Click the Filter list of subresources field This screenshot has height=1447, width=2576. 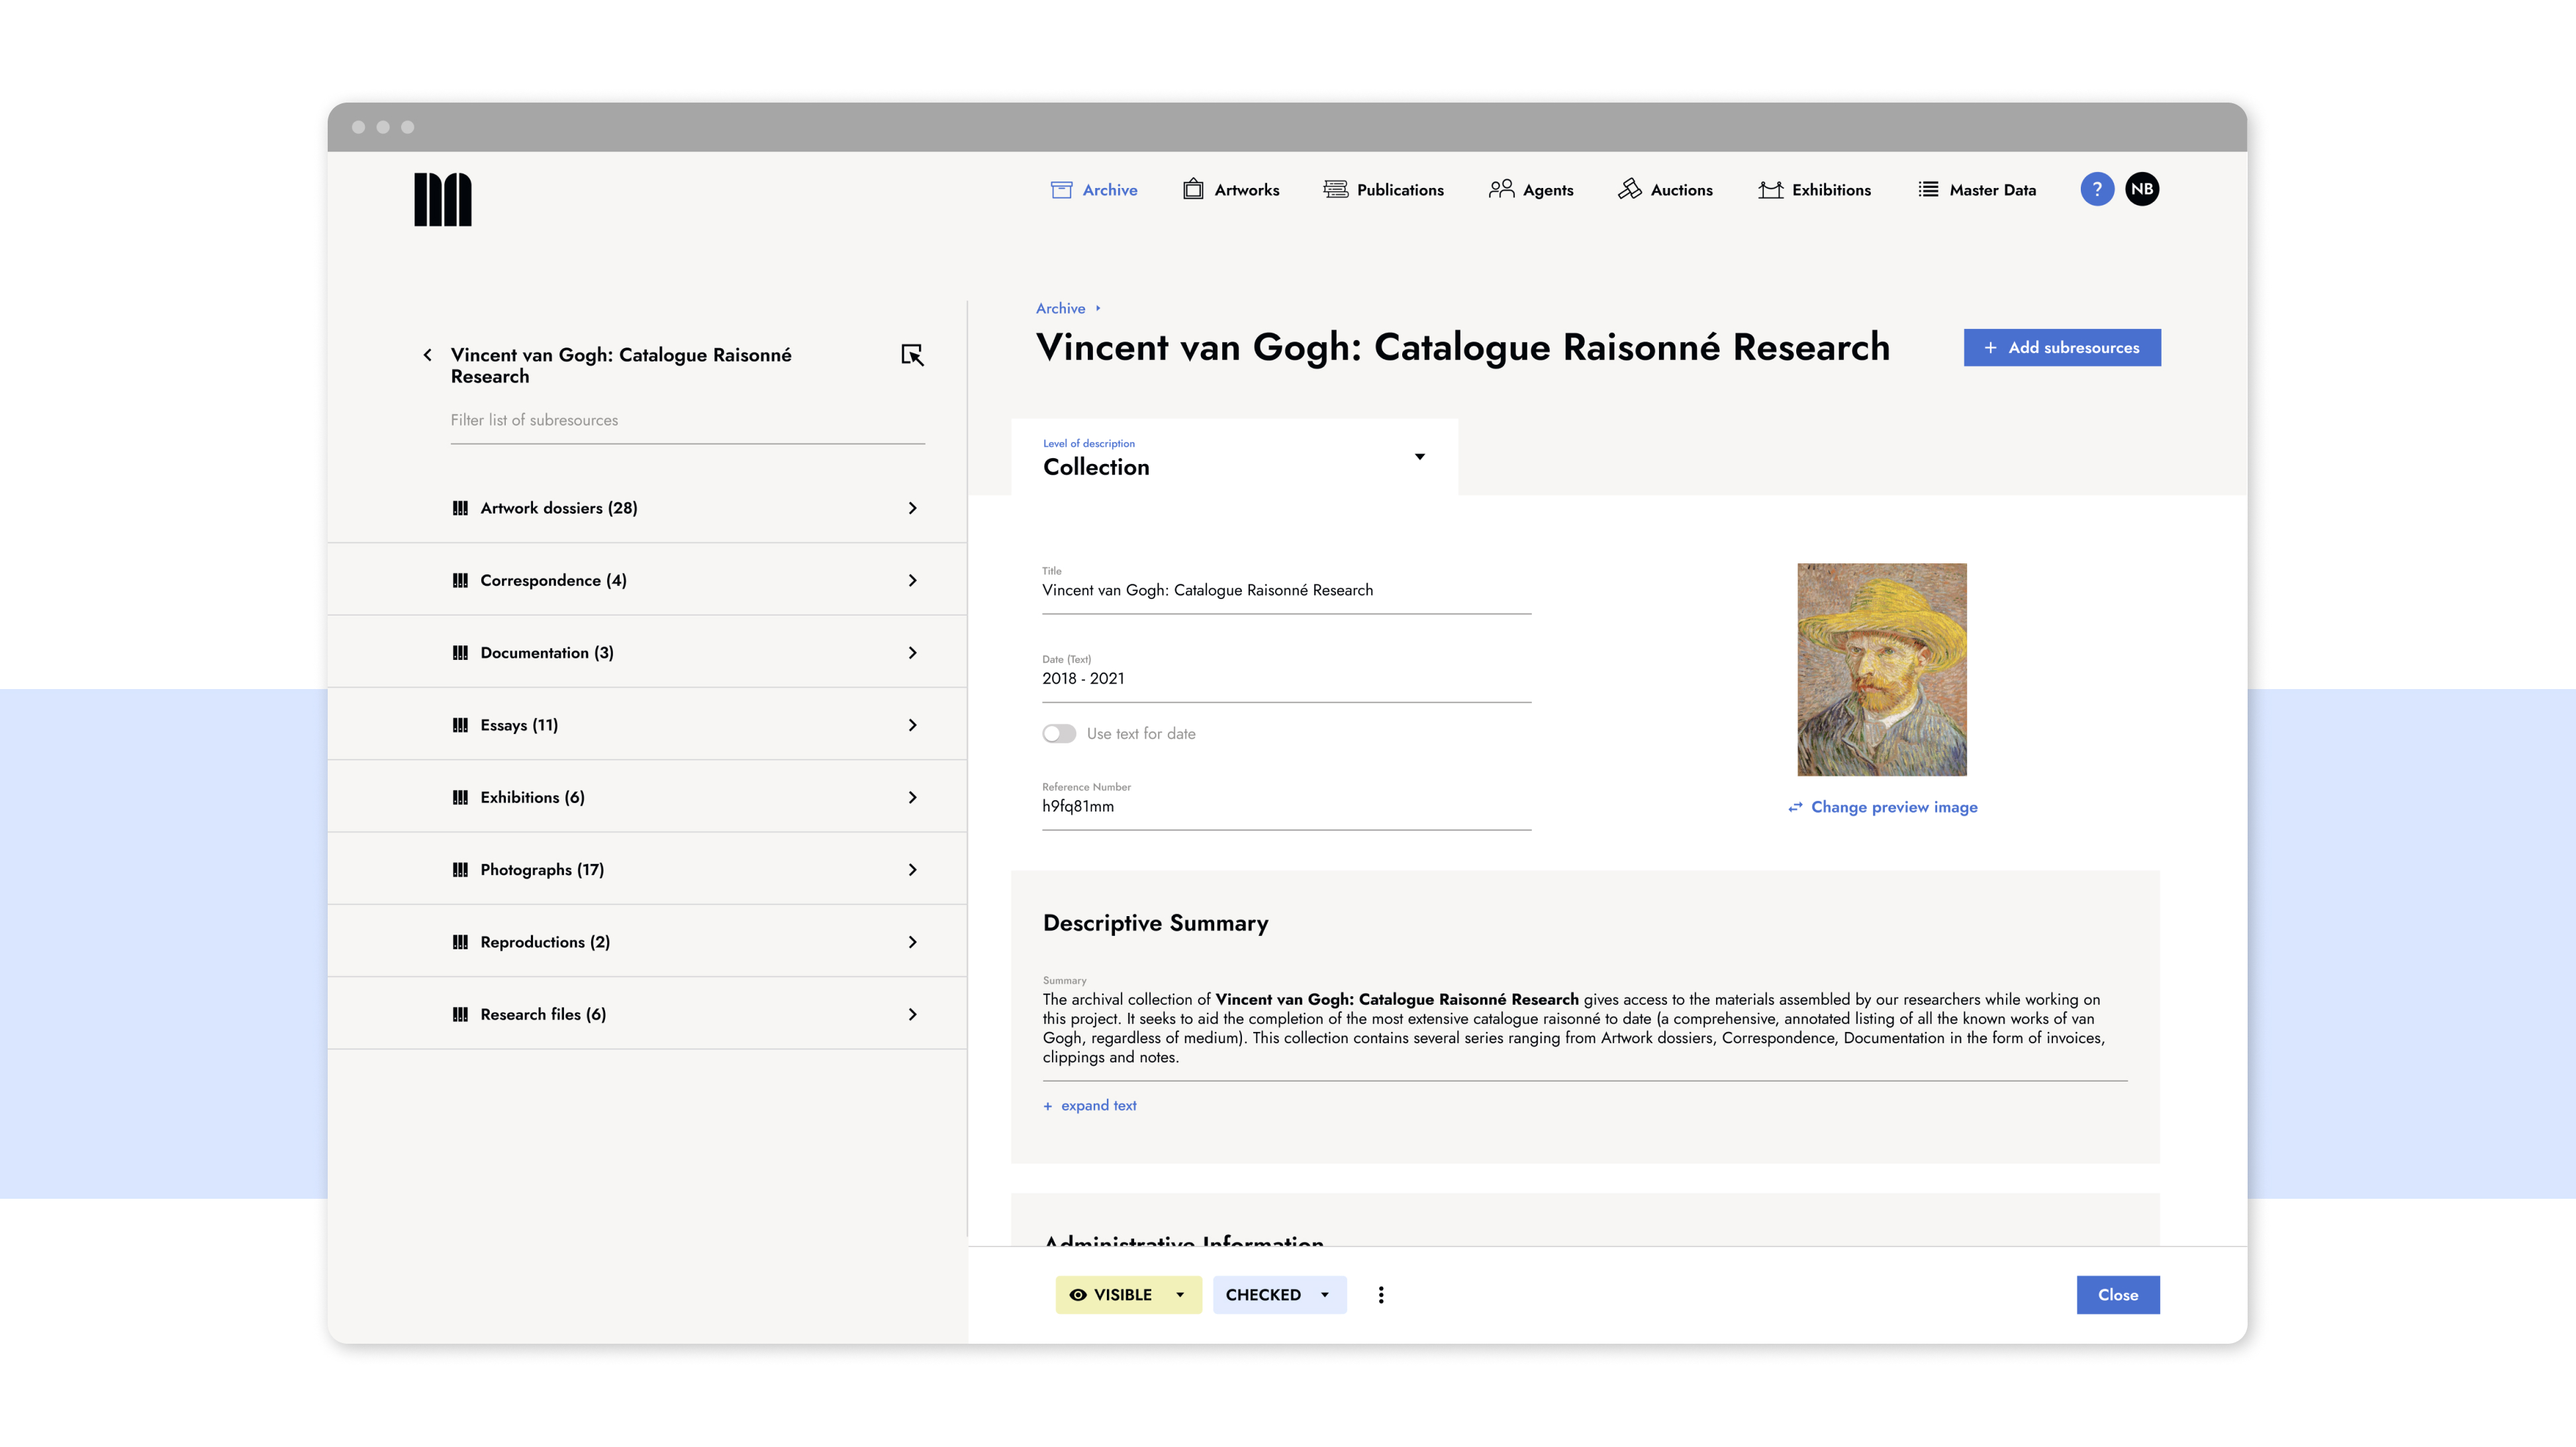pyautogui.click(x=686, y=420)
